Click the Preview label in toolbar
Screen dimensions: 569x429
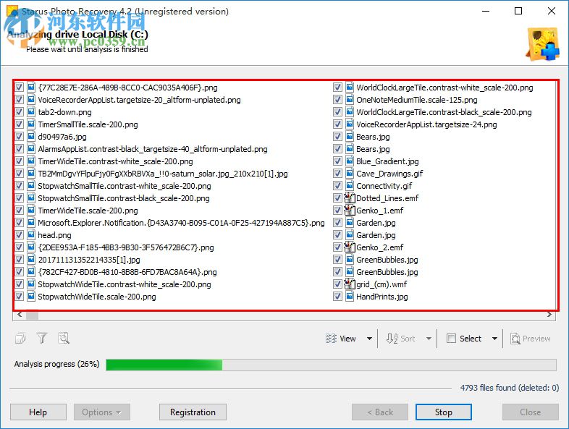[536, 339]
